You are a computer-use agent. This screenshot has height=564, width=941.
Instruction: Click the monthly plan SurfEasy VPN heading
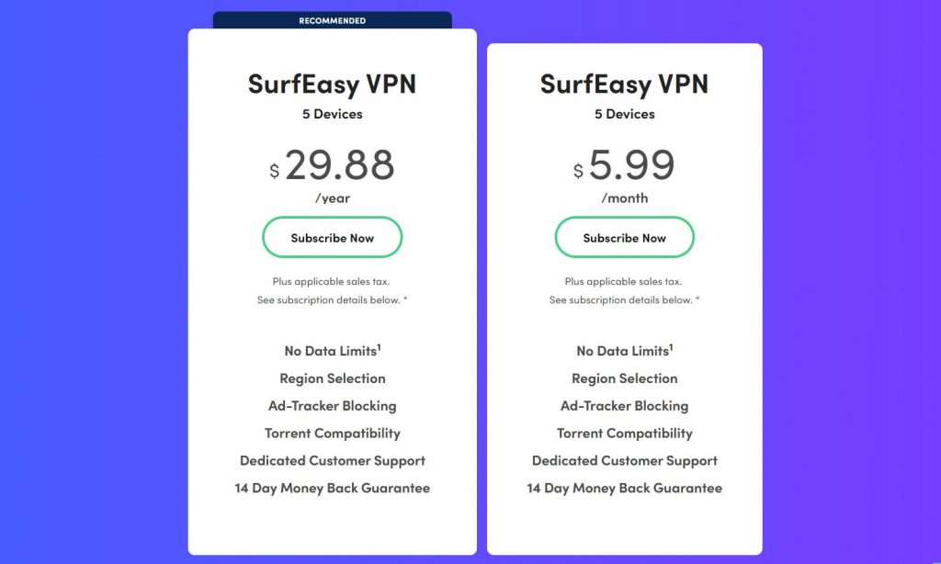(624, 84)
